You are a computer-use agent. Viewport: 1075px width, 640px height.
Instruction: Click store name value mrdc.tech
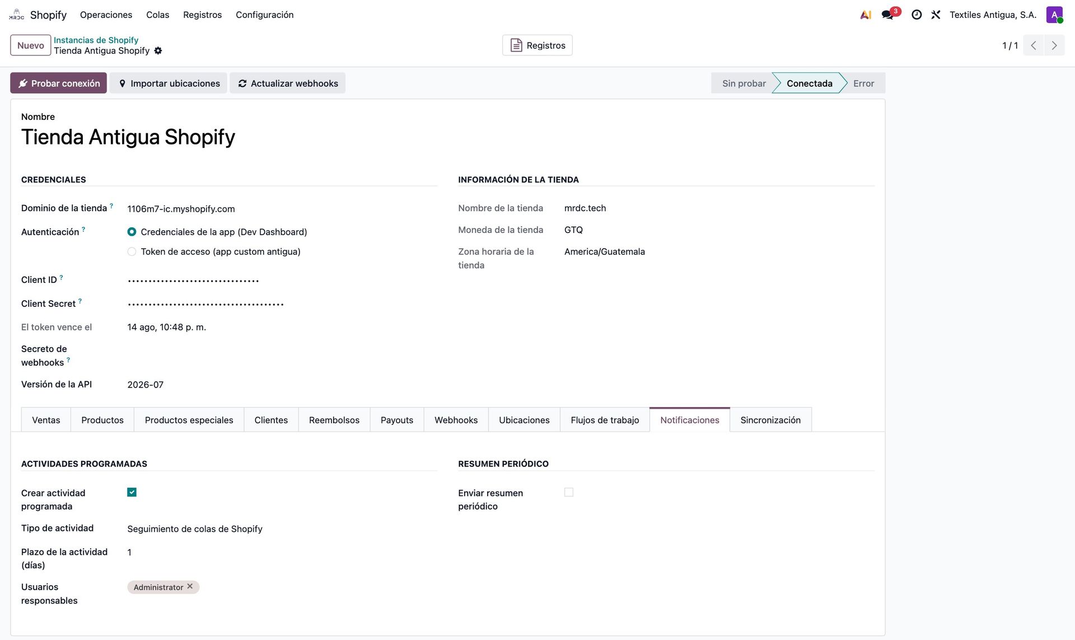click(x=585, y=208)
